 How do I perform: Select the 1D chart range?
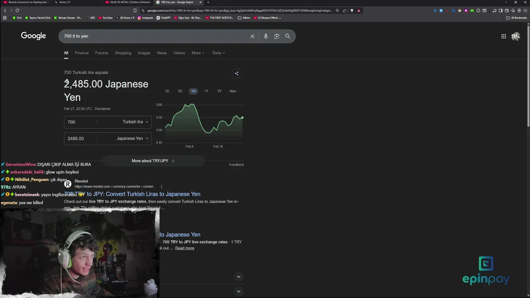167,91
